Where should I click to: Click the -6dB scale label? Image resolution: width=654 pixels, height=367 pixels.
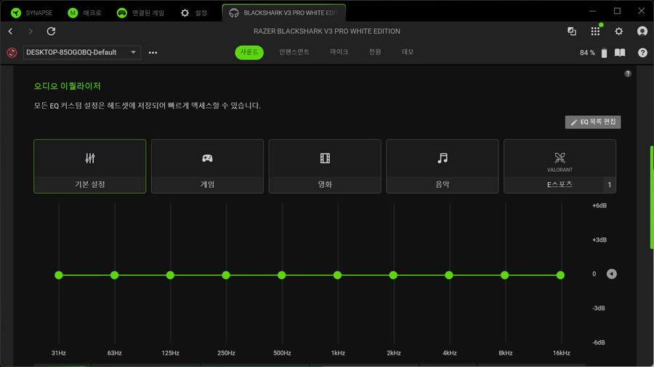(599, 342)
